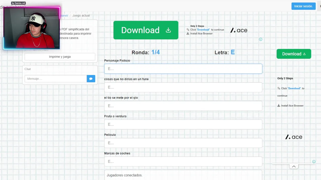Click the small green Download button on right

coord(294,54)
